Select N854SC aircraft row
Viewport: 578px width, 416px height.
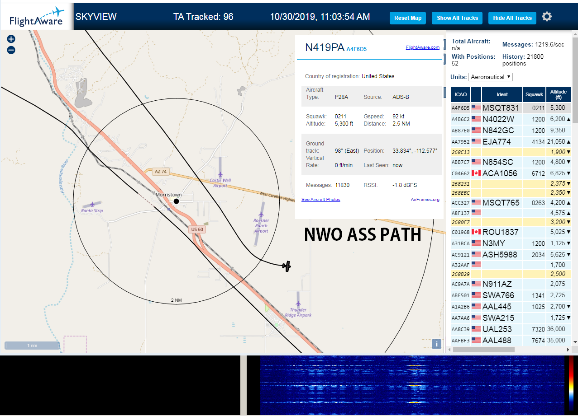click(x=511, y=162)
